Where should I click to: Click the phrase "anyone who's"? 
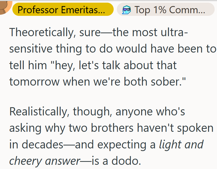[150, 112]
